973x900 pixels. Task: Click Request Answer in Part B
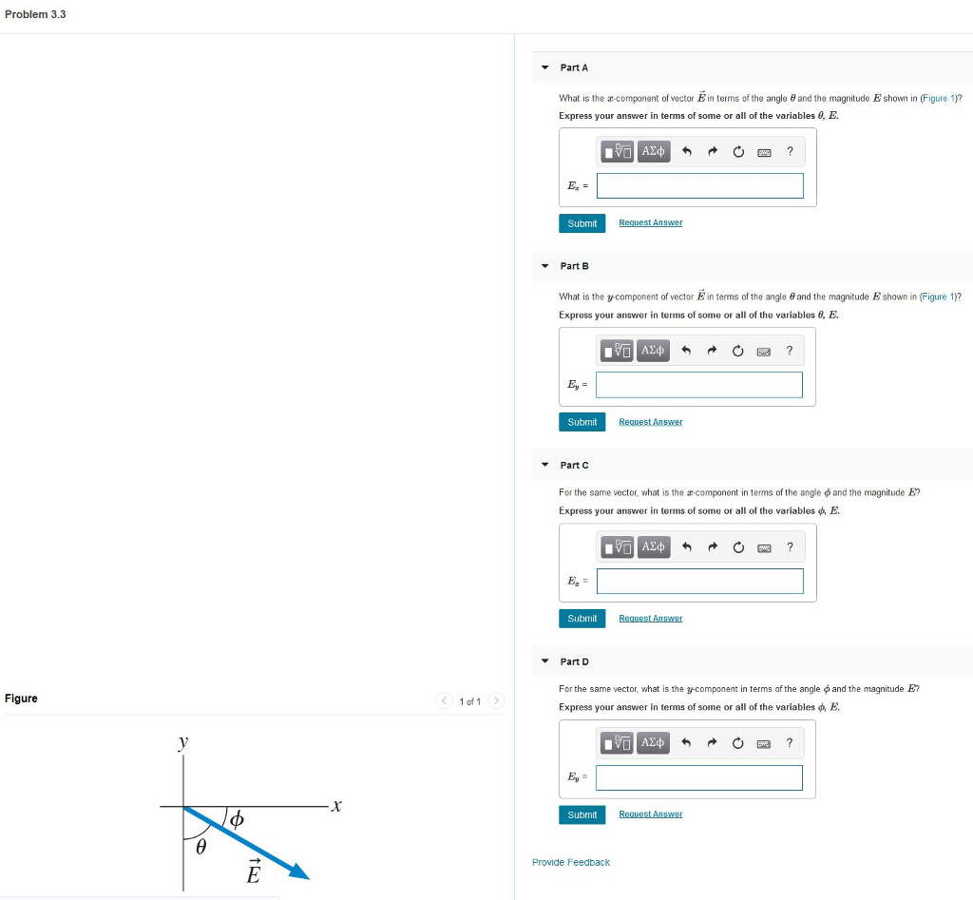coord(650,421)
